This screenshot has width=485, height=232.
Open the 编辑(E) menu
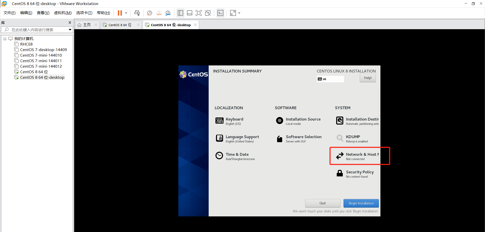click(26, 13)
